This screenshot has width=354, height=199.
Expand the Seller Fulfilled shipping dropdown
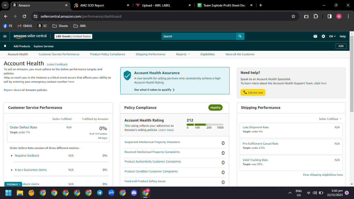(x=330, y=119)
